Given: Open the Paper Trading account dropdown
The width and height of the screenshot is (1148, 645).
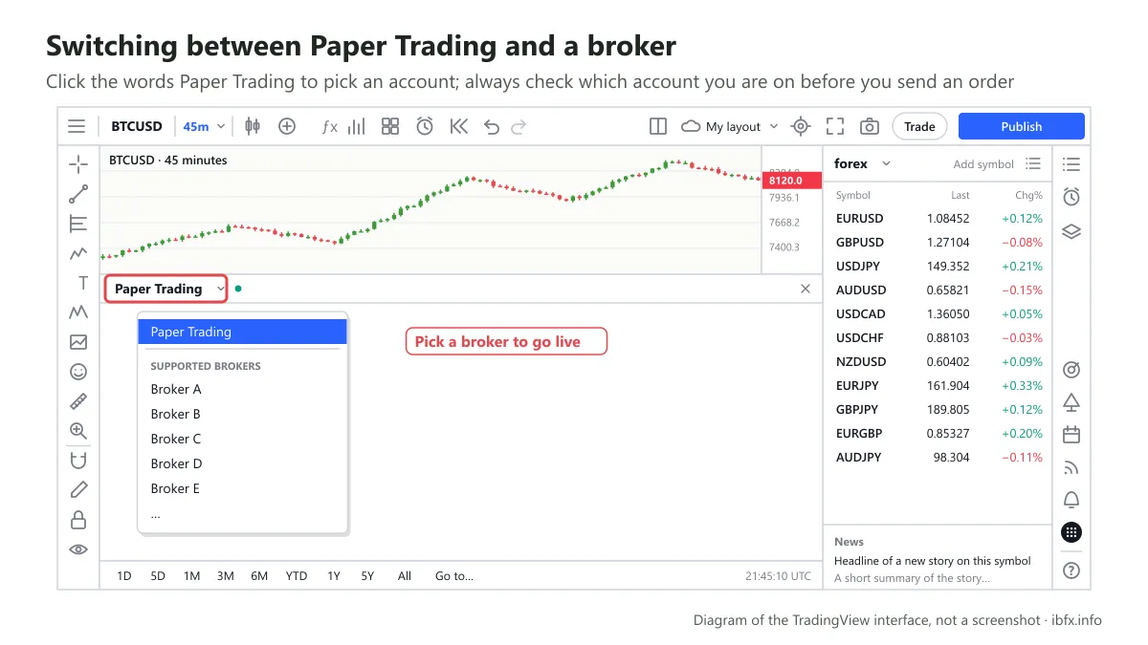Looking at the screenshot, I should pyautogui.click(x=166, y=289).
